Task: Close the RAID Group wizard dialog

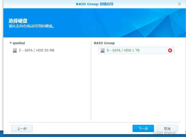Action: tap(179, 4)
